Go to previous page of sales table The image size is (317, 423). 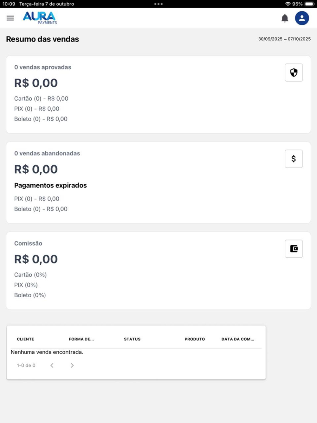(52, 366)
